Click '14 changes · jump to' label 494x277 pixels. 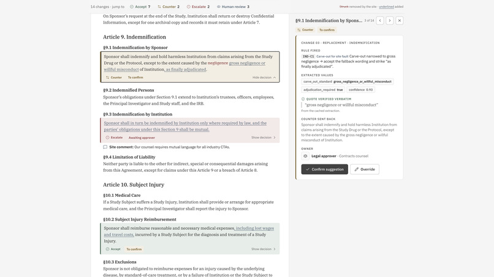pyautogui.click(x=107, y=7)
